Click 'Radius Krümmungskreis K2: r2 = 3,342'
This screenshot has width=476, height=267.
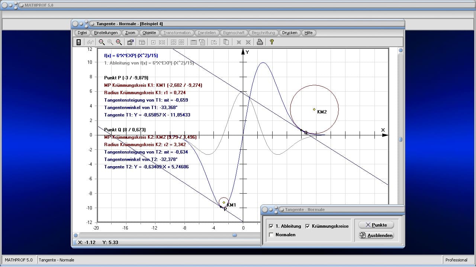pos(145,145)
